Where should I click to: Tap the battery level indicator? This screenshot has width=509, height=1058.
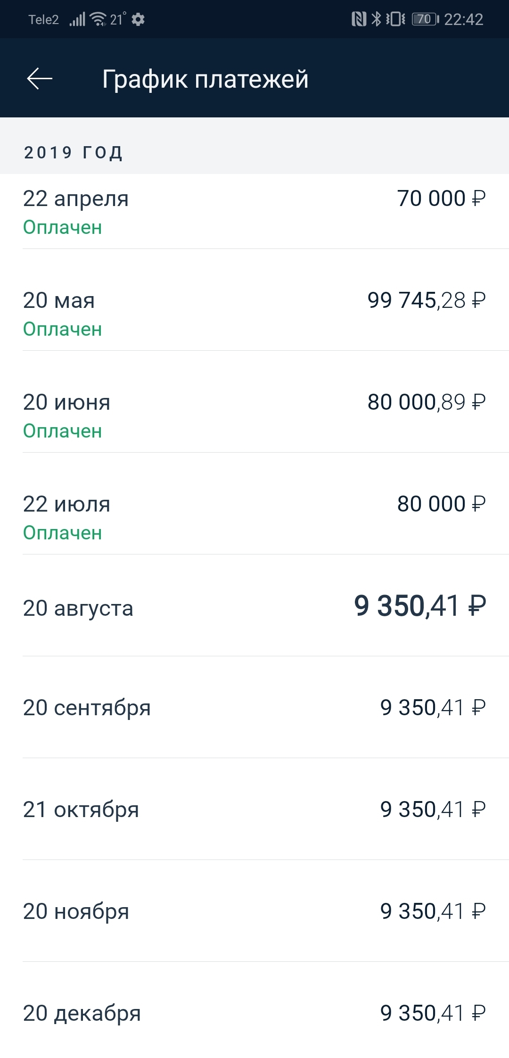[x=425, y=19]
